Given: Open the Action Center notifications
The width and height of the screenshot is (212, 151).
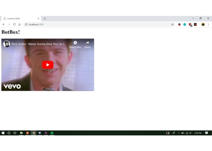Looking at the screenshot, I should [x=207, y=133].
